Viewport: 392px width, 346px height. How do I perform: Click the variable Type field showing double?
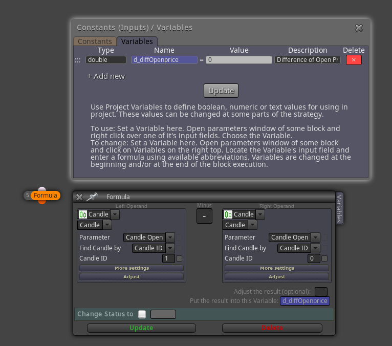(x=106, y=60)
